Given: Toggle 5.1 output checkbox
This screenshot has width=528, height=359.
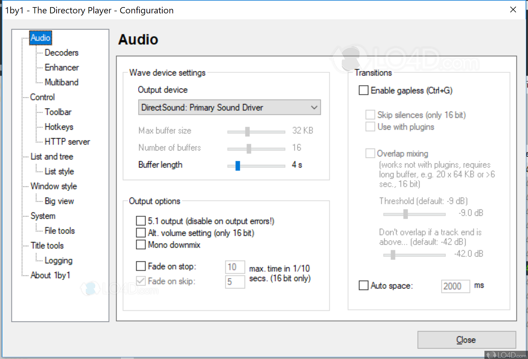Looking at the screenshot, I should [141, 221].
